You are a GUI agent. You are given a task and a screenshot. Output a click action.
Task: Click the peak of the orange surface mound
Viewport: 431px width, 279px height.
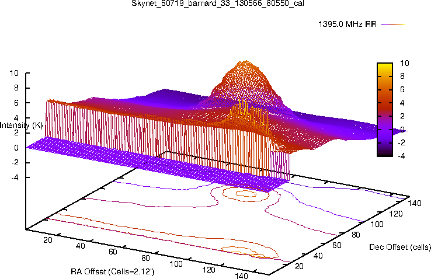tap(245, 61)
